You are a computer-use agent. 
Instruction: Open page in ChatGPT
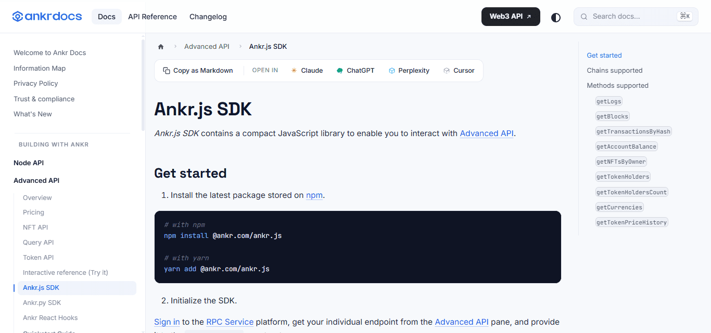[355, 71]
